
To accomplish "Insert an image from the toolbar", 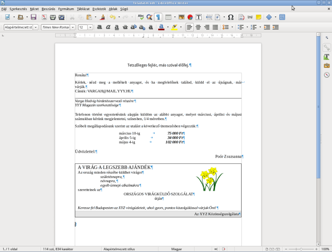I will [x=181, y=17].
